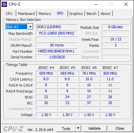This screenshot has height=133, width=134.
Task: Close the window with the X icon
Action: (126, 4)
